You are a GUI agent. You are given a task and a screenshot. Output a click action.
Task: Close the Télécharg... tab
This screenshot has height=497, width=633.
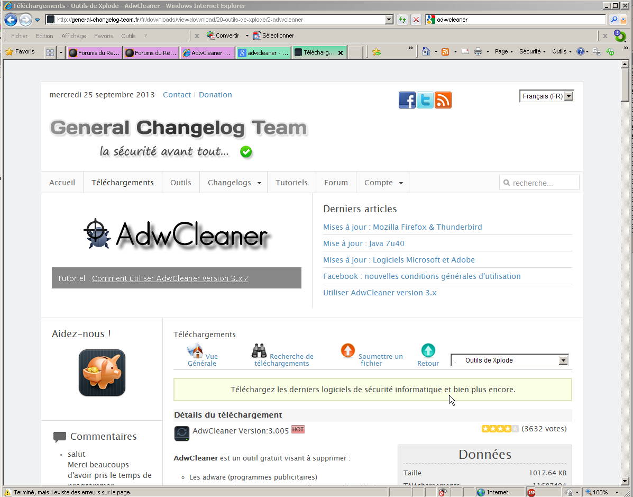pyautogui.click(x=341, y=52)
